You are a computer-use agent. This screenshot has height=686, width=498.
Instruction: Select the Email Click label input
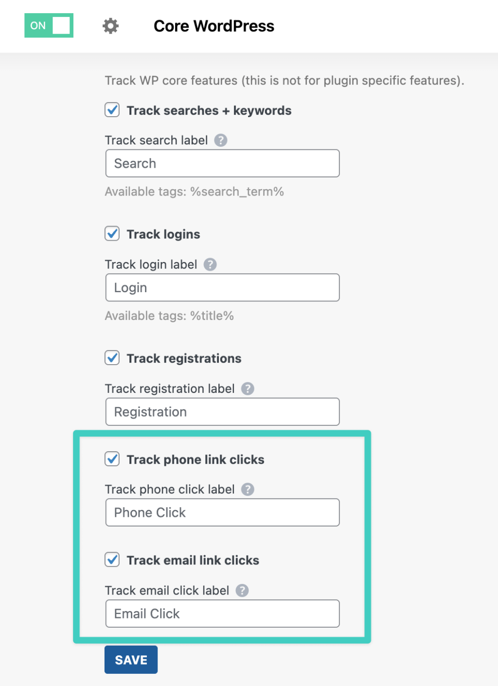(222, 614)
